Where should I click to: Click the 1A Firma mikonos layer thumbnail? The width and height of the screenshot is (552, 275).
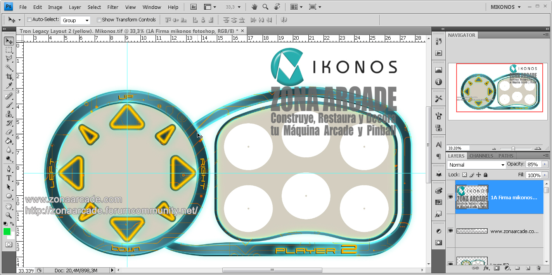pyautogui.click(x=472, y=197)
